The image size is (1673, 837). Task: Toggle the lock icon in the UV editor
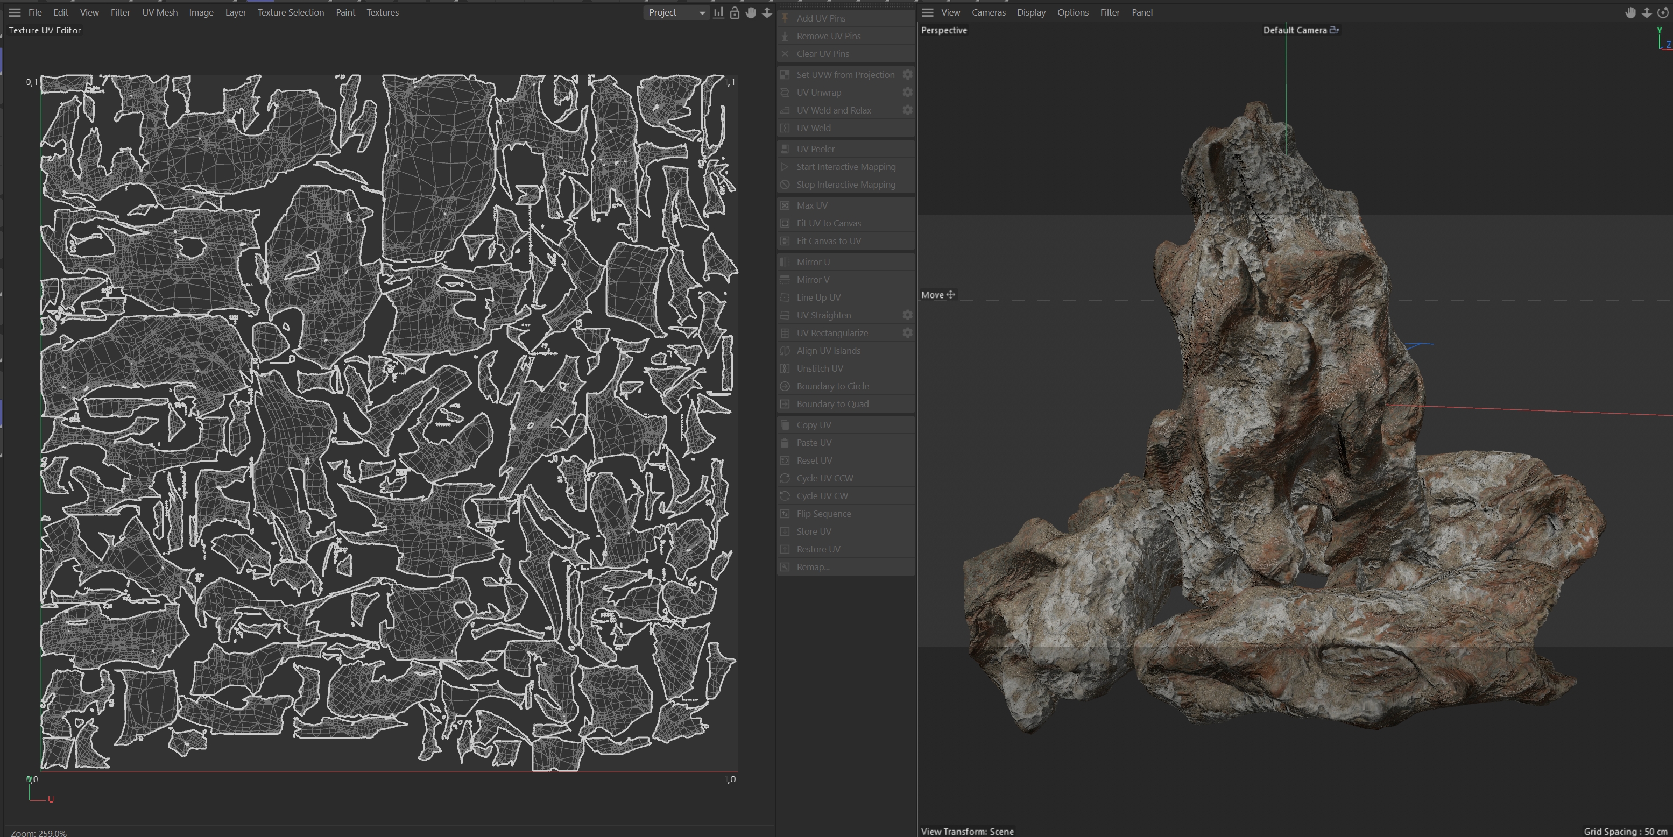(x=735, y=12)
